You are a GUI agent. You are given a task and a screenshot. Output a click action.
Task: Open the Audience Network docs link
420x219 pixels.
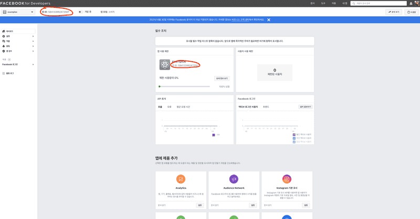215,205
